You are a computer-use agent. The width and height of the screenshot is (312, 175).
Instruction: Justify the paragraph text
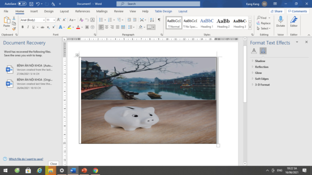[118, 27]
